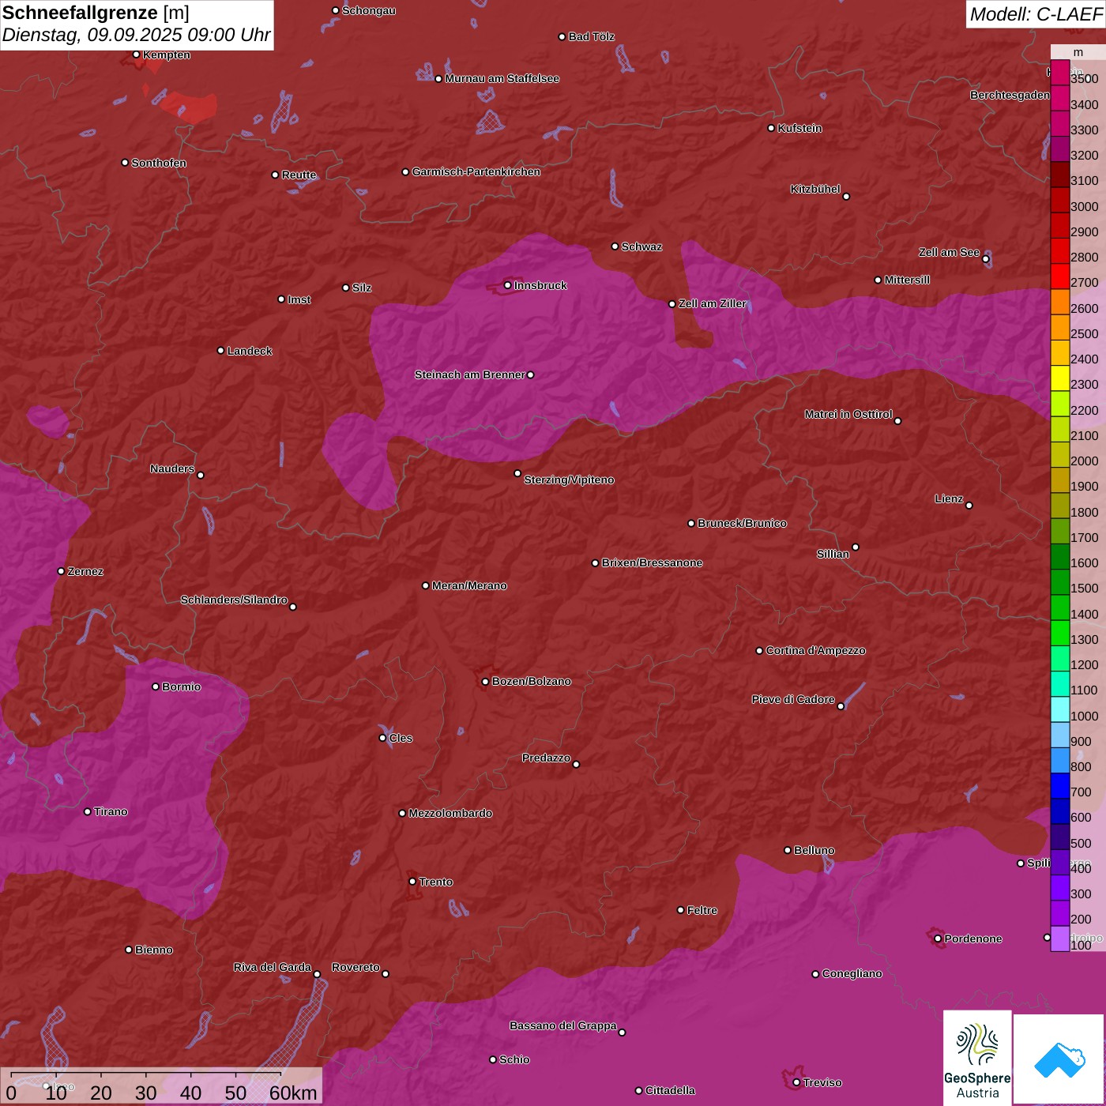
Task: Click the Cles marker dot
Action: (382, 738)
